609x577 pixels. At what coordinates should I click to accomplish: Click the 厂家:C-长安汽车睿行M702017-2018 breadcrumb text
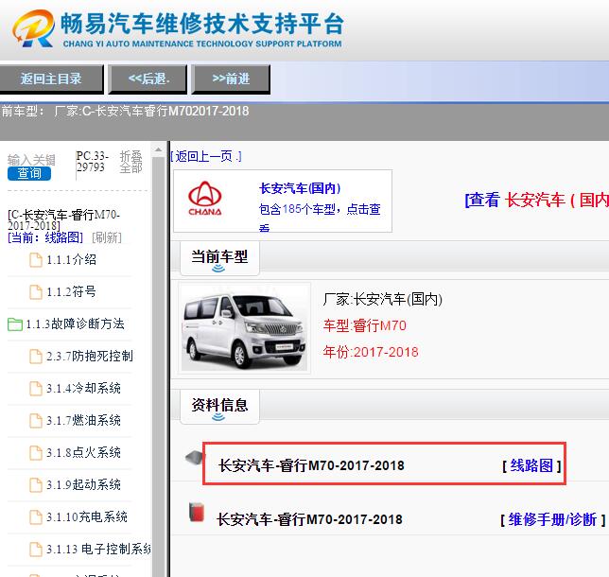click(152, 112)
